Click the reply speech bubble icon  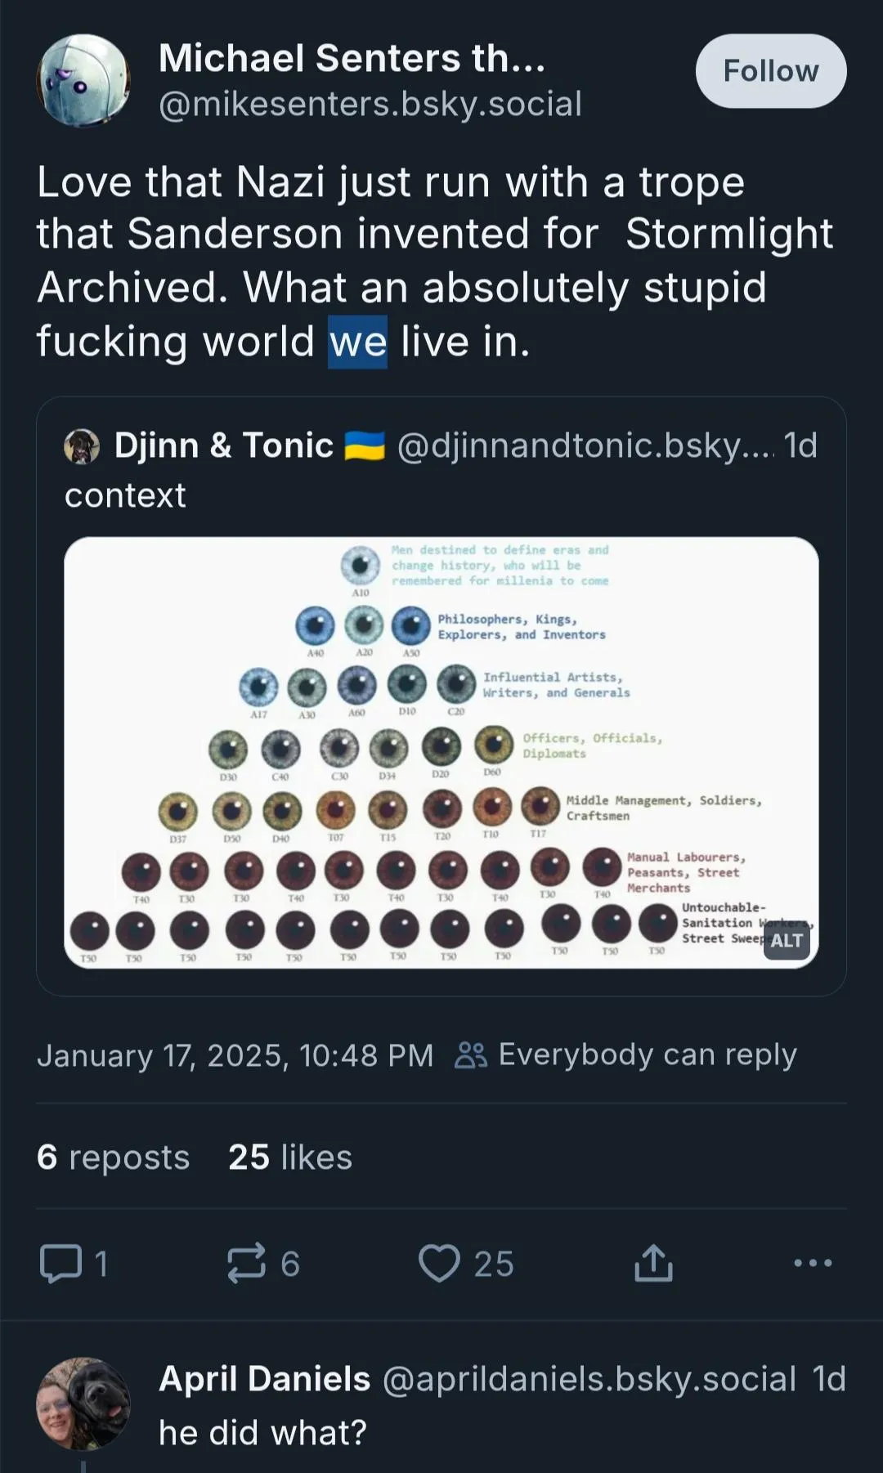pos(61,1264)
